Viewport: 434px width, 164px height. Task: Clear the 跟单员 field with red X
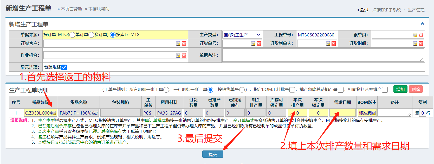[421, 35]
